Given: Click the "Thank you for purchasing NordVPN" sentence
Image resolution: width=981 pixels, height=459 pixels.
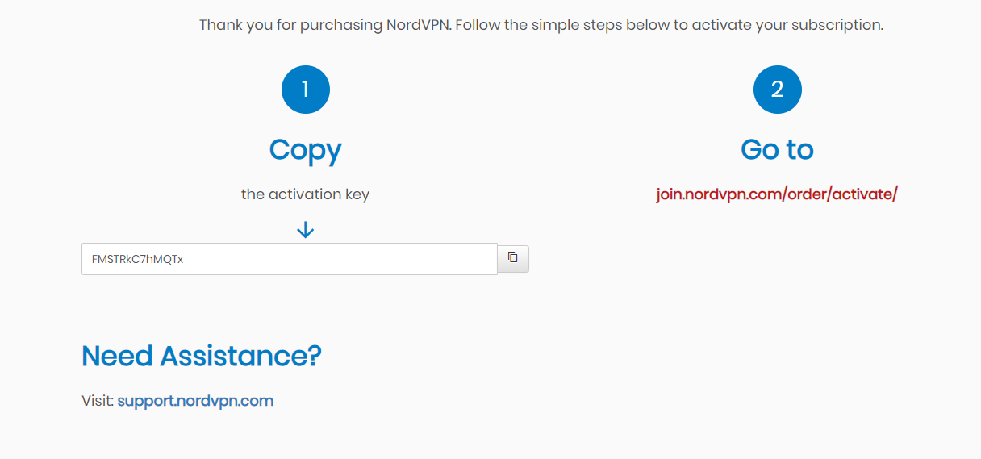Looking at the screenshot, I should point(326,25).
